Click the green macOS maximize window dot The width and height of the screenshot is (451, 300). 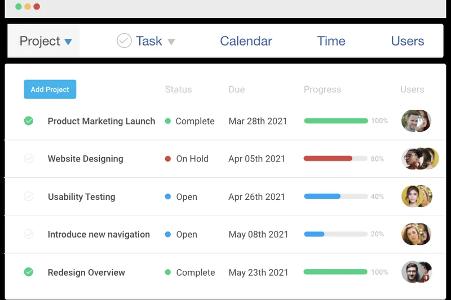[x=19, y=7]
